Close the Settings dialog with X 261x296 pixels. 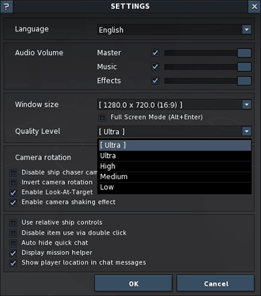pos(254,7)
